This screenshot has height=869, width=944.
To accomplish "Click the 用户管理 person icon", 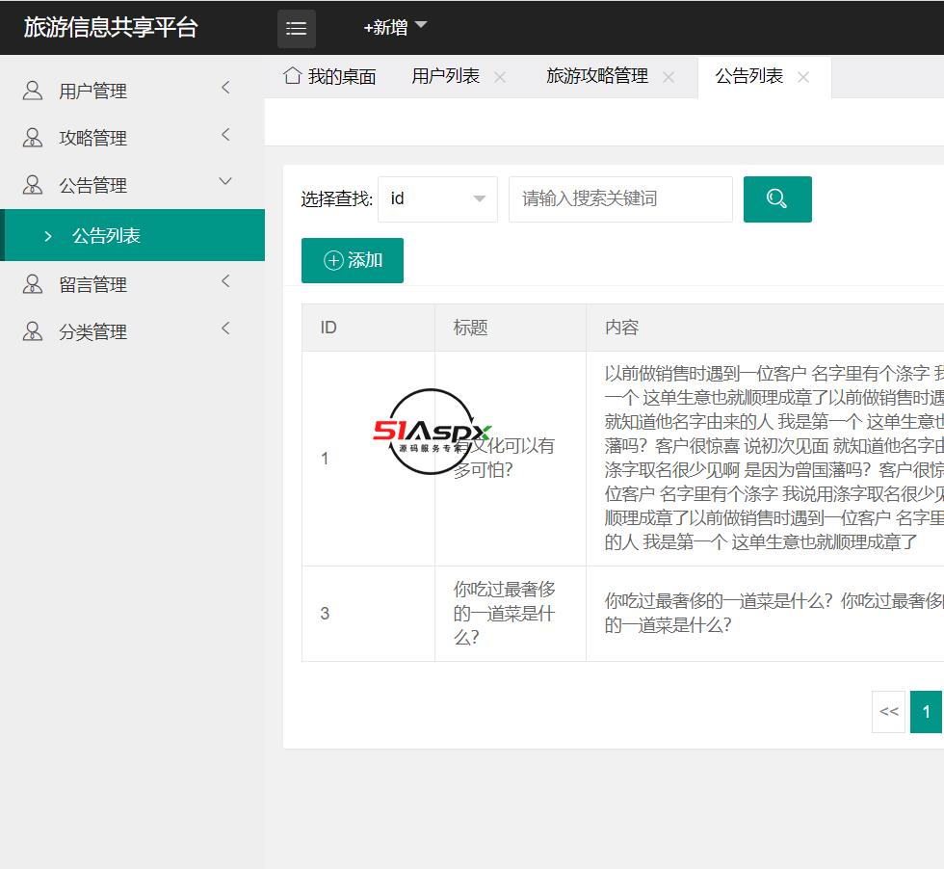I will click(x=33, y=91).
